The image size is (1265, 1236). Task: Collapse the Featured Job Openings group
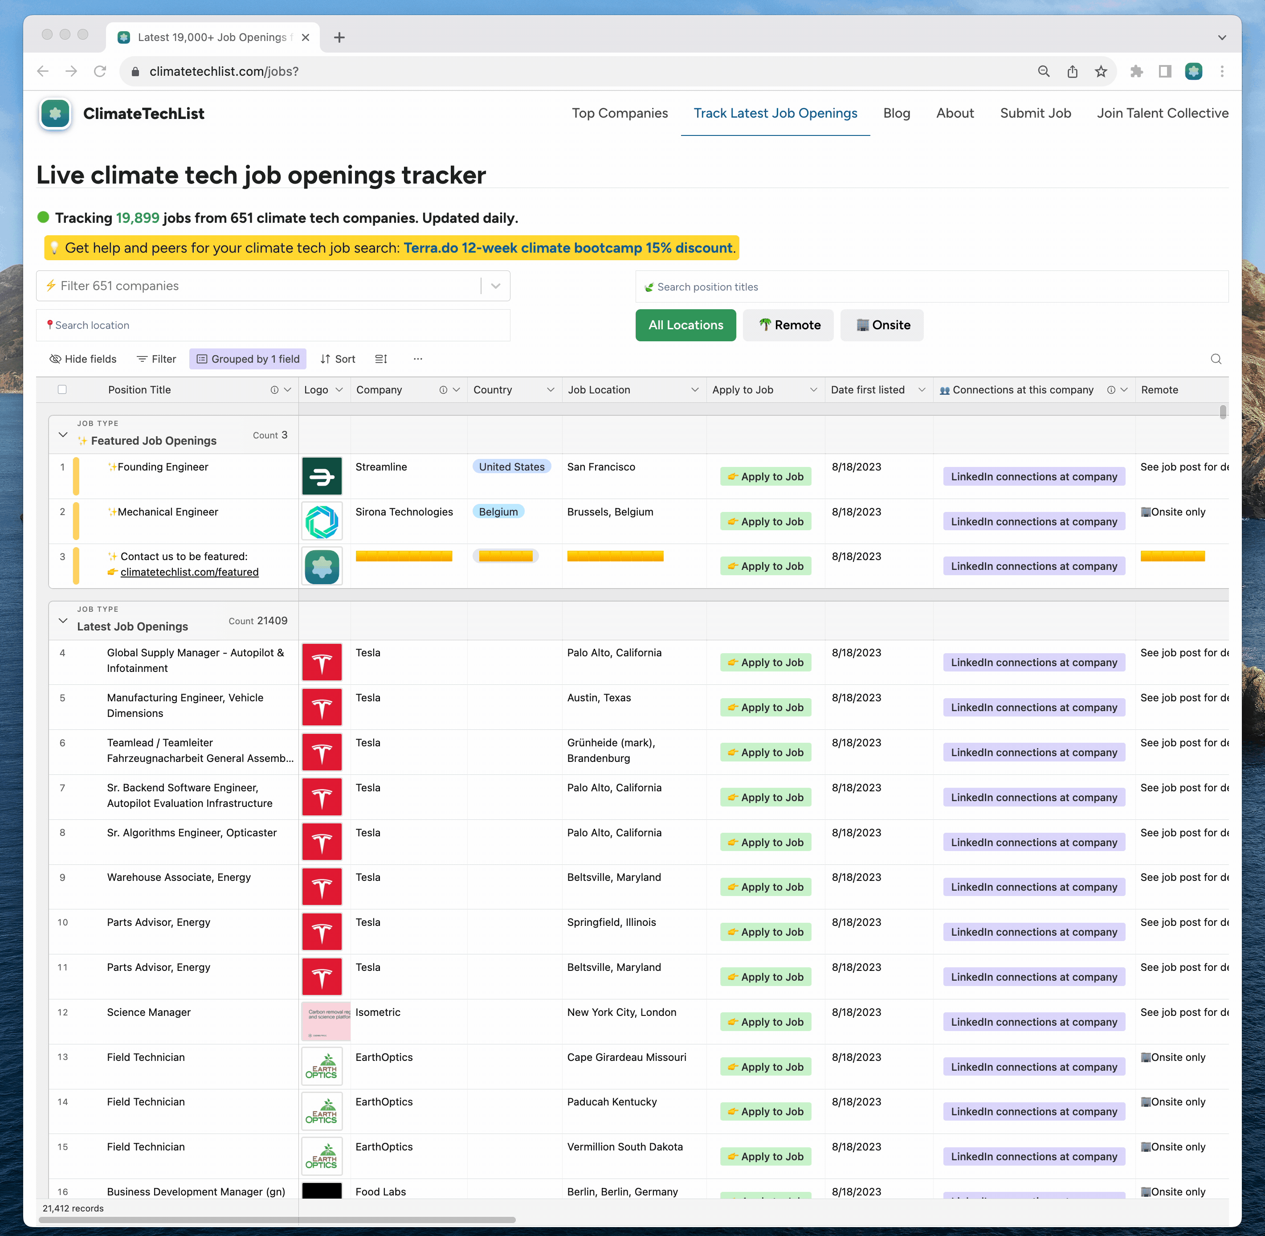63,434
